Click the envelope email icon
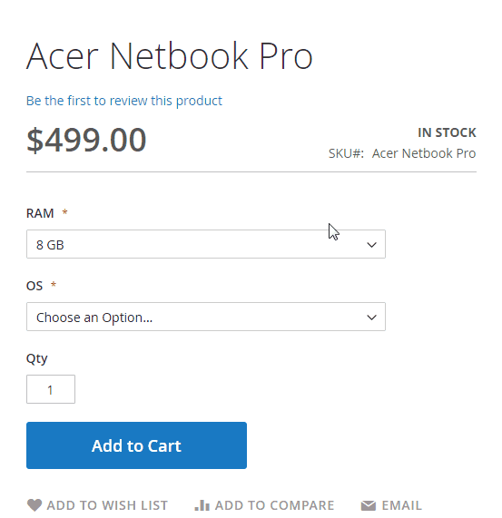 [x=369, y=505]
